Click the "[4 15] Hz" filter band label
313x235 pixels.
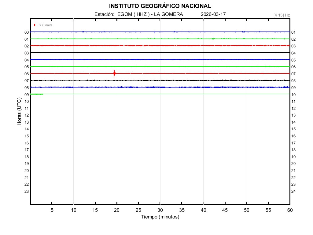tap(282, 15)
